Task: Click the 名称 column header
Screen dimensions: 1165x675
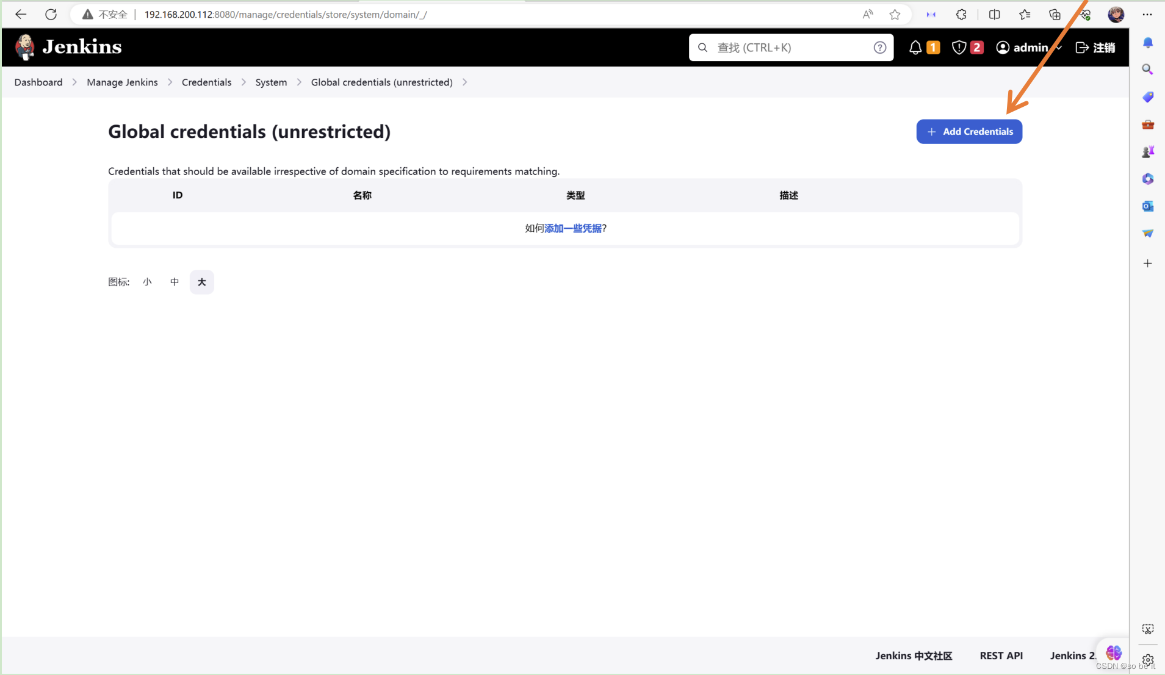Action: coord(362,195)
